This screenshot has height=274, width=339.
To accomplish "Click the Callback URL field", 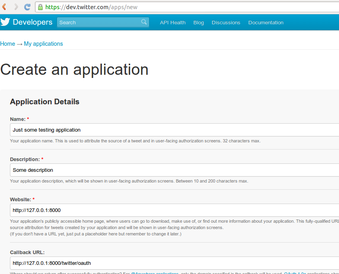I will coord(174,263).
